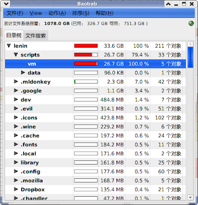Expand the .mldonkey folder
This screenshot has width=198, height=205.
16,81
